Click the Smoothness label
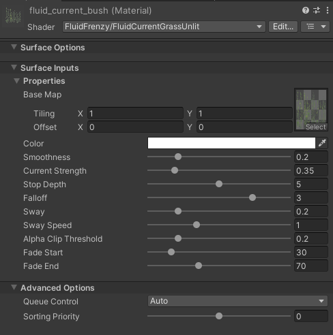This screenshot has width=333, height=335. (x=46, y=157)
